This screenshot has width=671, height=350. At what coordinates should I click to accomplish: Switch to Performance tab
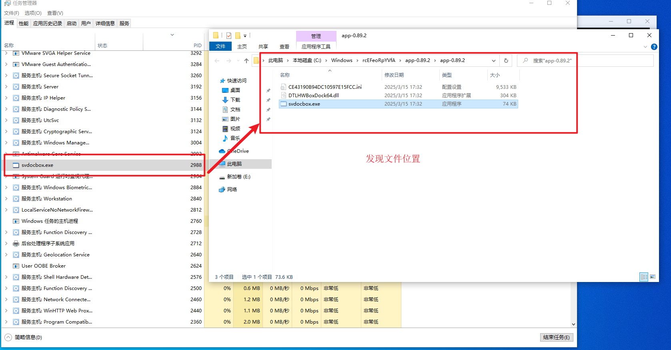click(24, 23)
